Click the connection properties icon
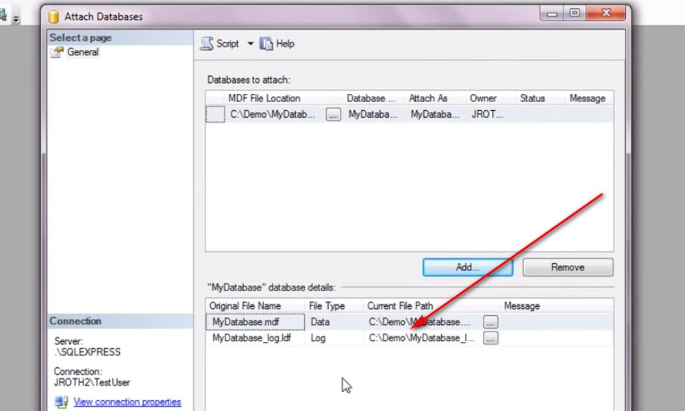The height and width of the screenshot is (411, 685). (62, 402)
